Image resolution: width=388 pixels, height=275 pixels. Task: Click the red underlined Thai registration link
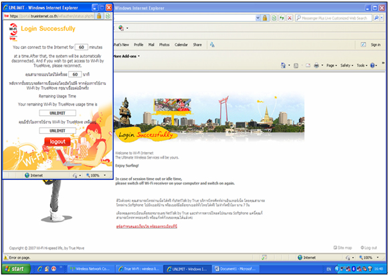coord(147,226)
